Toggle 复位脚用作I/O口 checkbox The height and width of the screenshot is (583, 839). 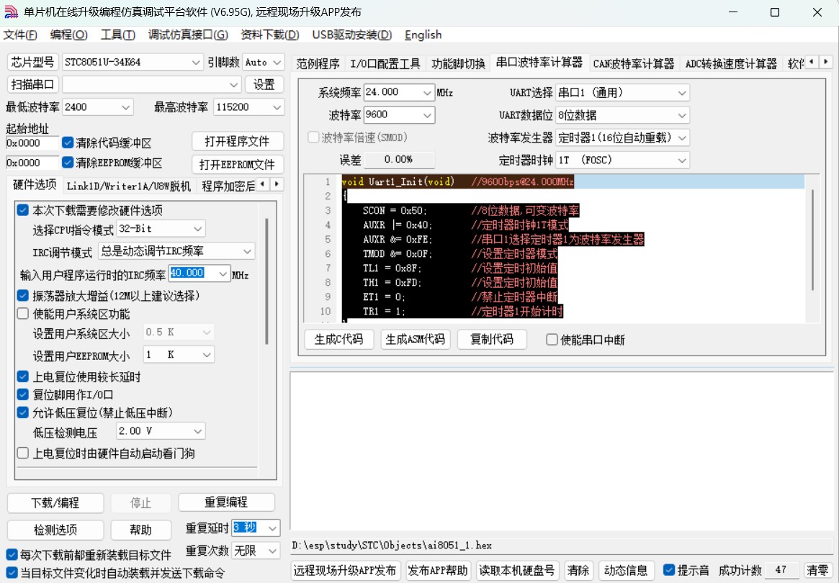(x=23, y=394)
